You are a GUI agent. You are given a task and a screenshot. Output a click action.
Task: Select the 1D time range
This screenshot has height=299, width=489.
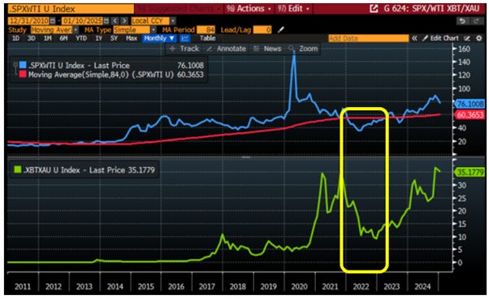coord(15,38)
